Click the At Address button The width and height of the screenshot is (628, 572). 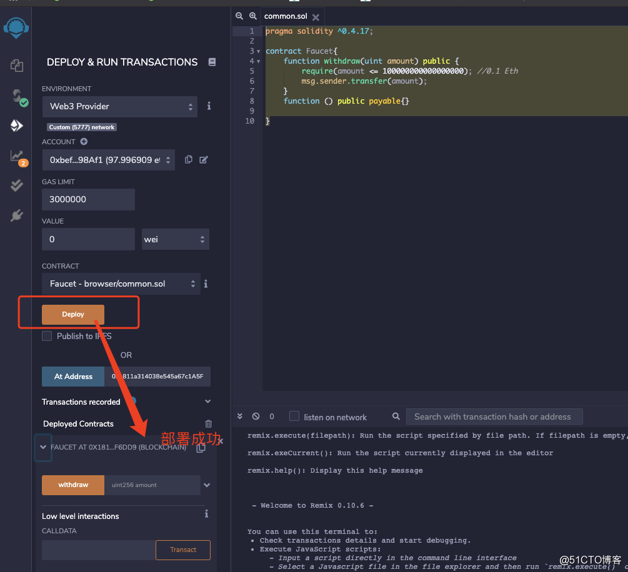point(73,377)
